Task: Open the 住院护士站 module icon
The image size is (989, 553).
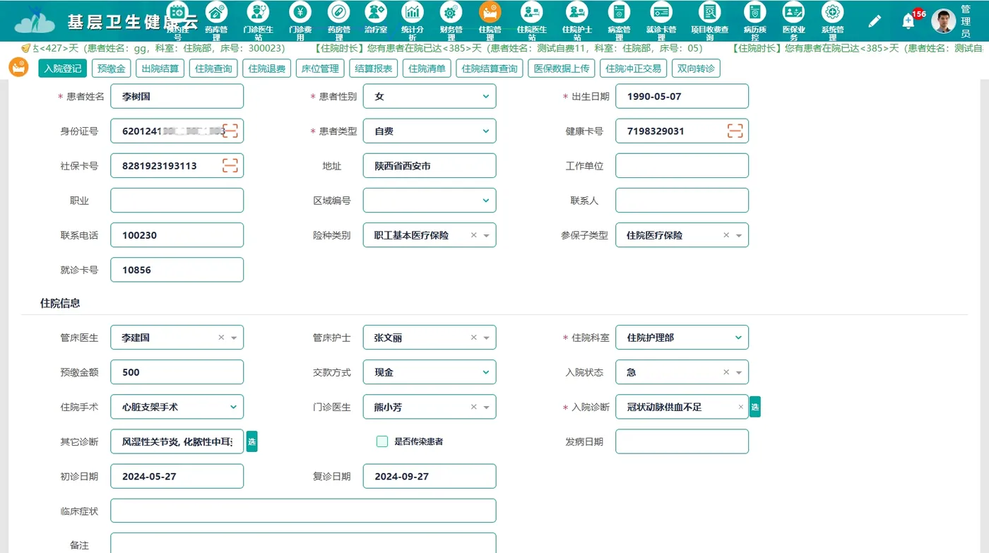Action: tap(577, 12)
